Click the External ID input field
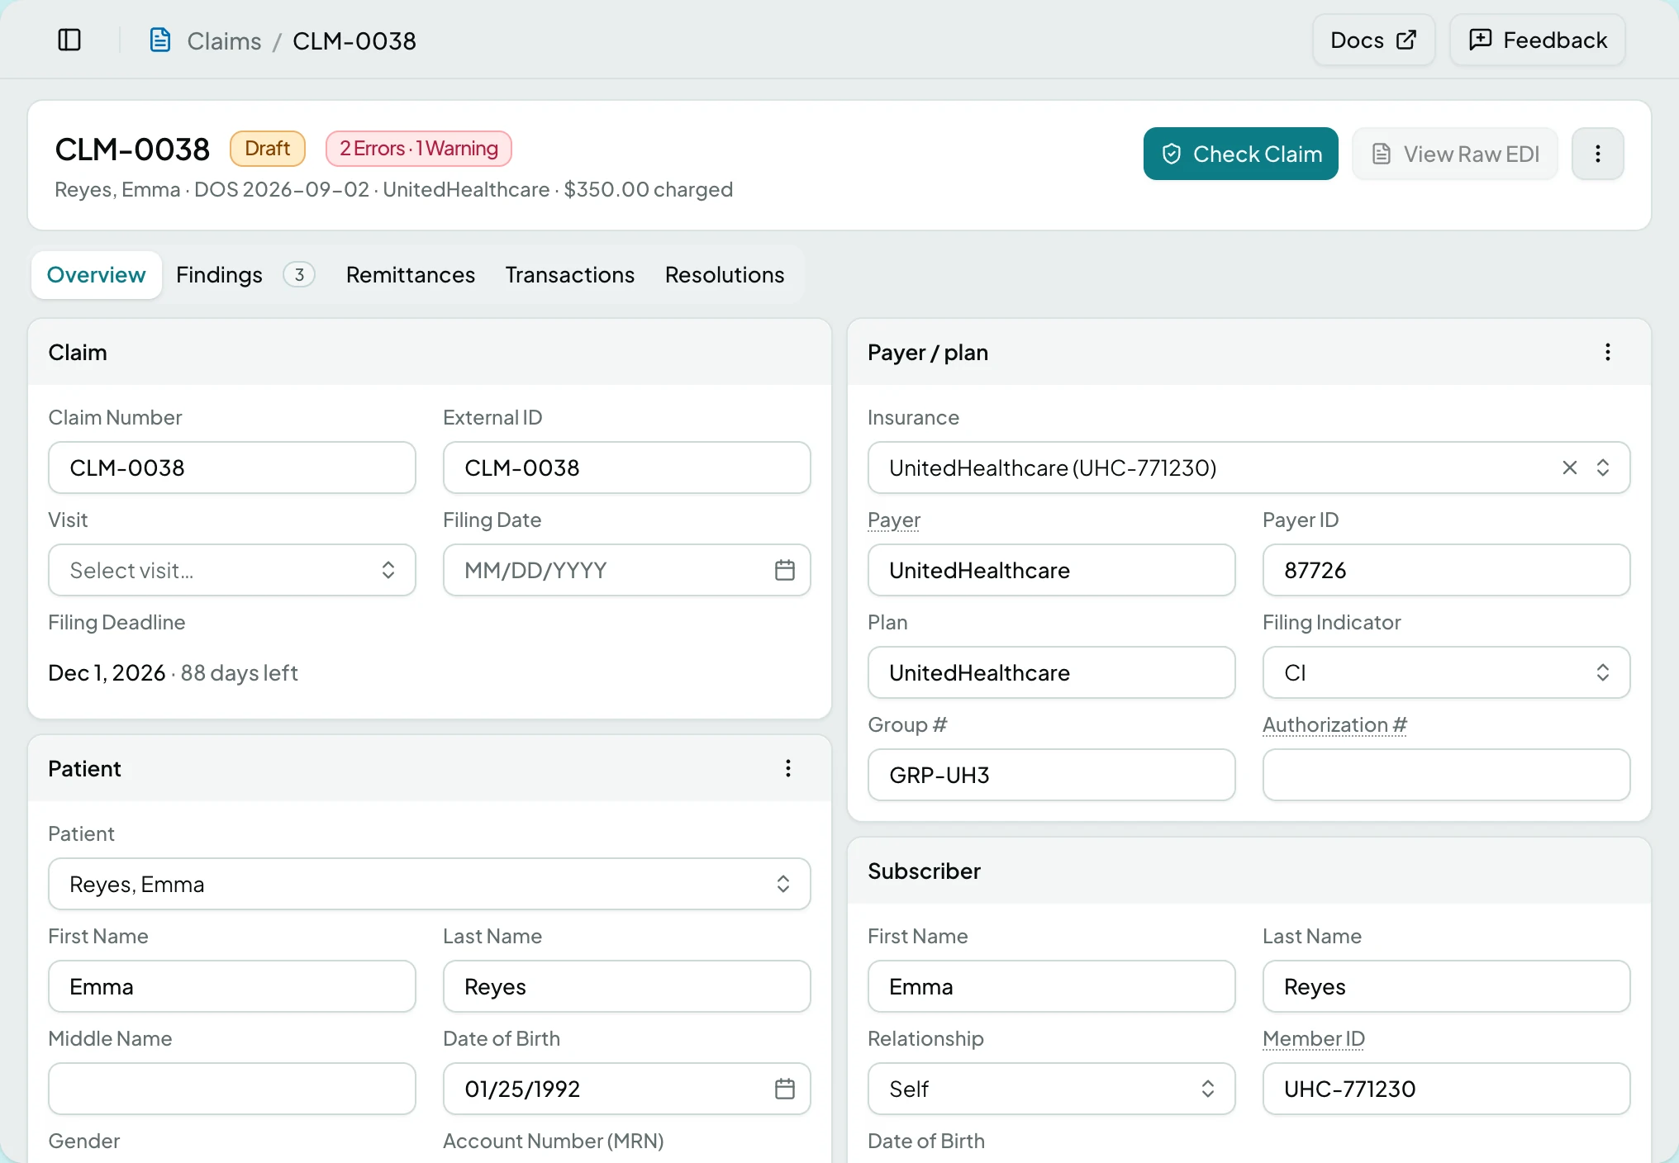The height and width of the screenshot is (1163, 1679). click(626, 468)
